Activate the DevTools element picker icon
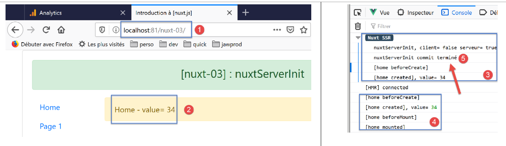506x146 pixels. [x=357, y=13]
